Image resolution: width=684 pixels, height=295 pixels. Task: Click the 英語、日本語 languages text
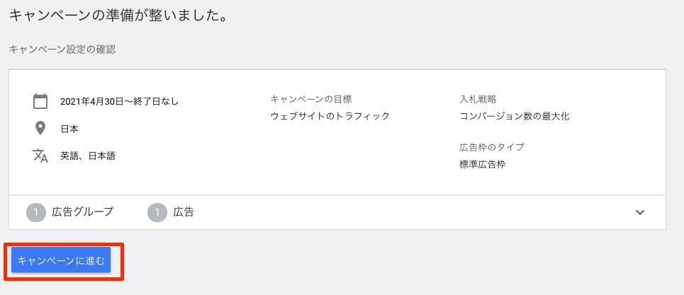tap(88, 156)
